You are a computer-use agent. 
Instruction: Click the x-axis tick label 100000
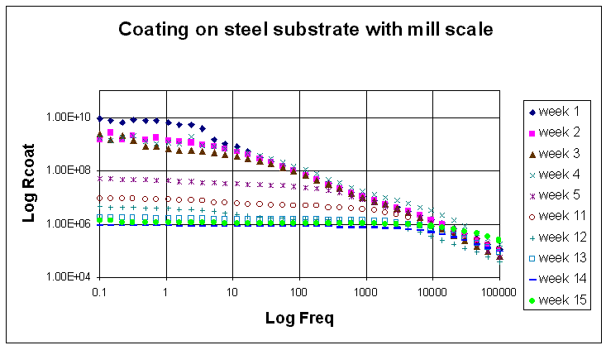click(499, 292)
